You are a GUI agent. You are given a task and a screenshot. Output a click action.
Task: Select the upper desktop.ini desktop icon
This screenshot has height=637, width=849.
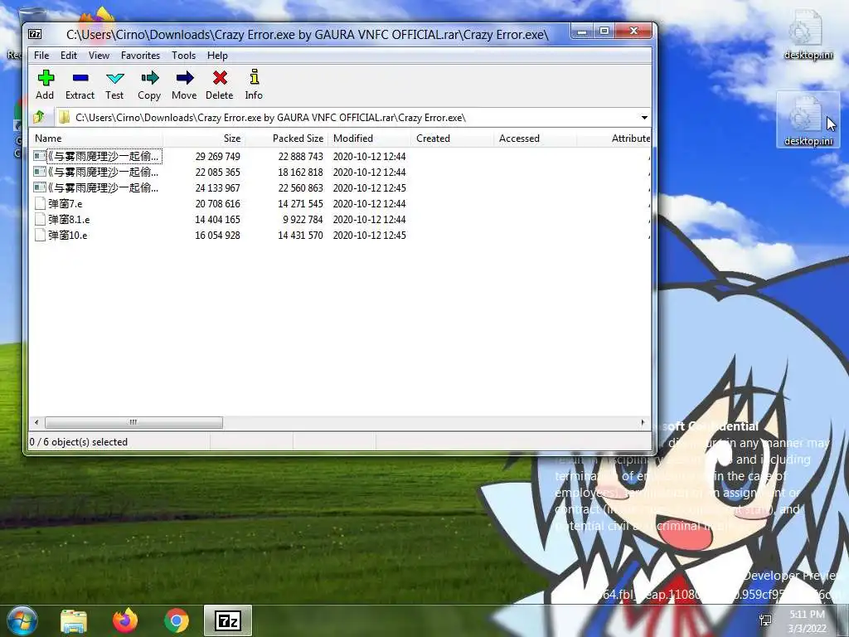(x=808, y=34)
